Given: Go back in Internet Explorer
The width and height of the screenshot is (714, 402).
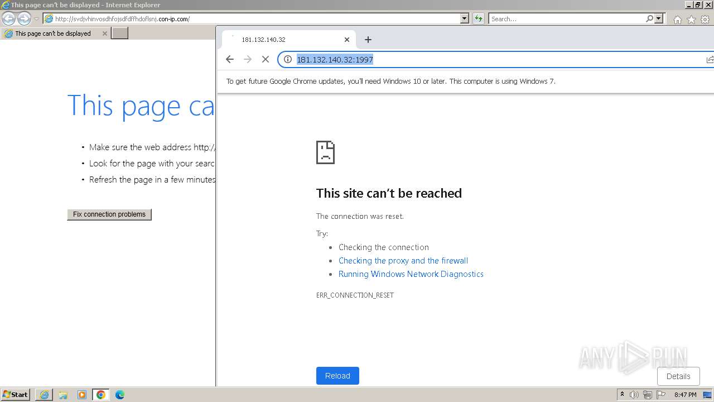Looking at the screenshot, I should tap(8, 19).
